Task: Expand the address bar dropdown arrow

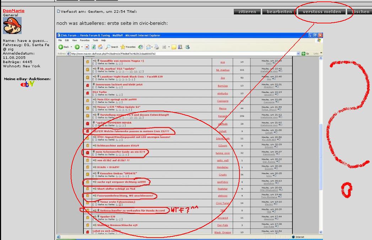Action: (298, 54)
